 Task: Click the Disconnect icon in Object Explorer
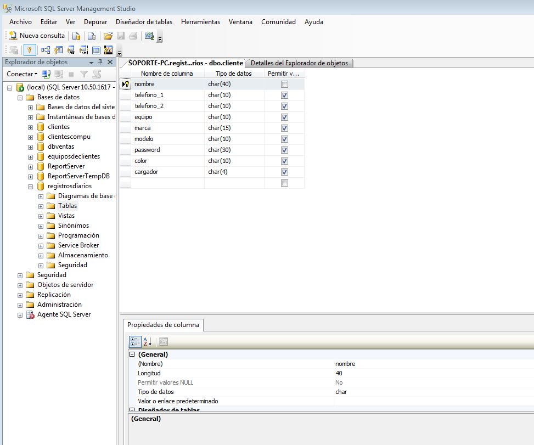[59, 74]
